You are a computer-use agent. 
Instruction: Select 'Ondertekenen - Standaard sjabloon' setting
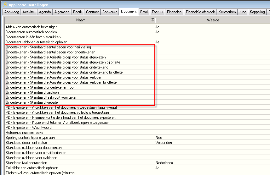point(32,92)
